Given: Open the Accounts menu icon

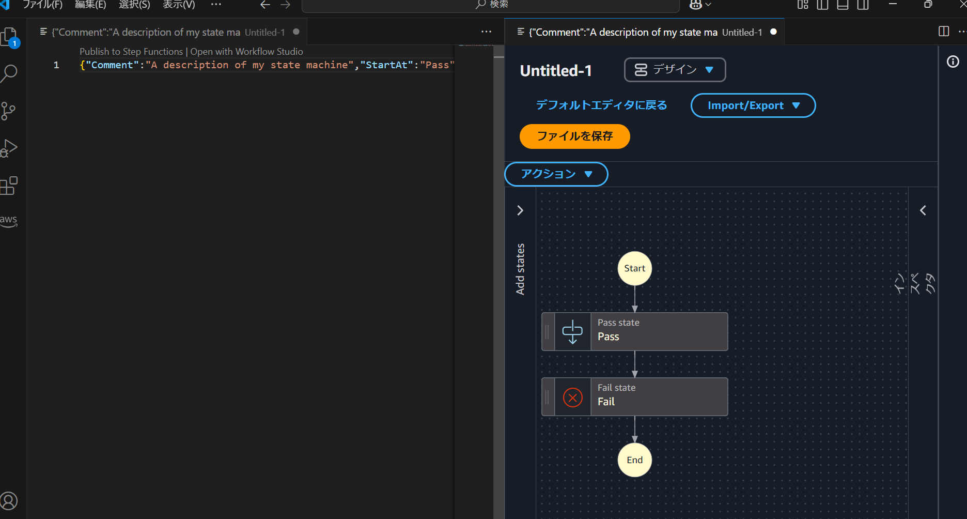Looking at the screenshot, I should [x=9, y=501].
